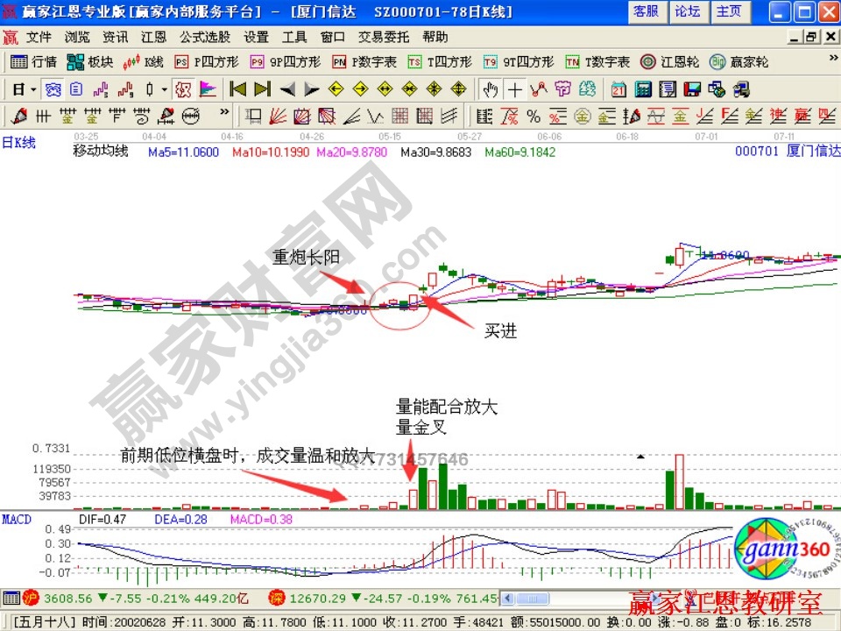The image size is (841, 631).
Task: Open the 江恩 menu
Action: (154, 37)
